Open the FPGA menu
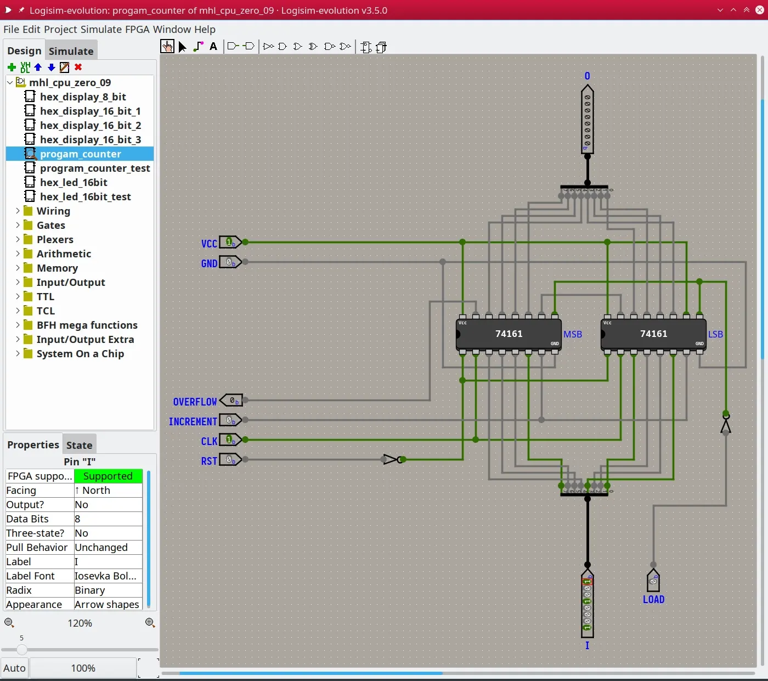The width and height of the screenshot is (768, 681). (x=137, y=29)
